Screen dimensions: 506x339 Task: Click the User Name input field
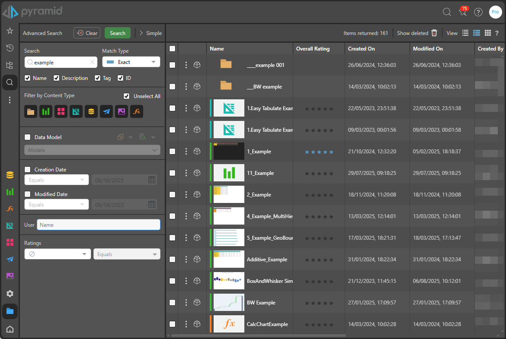[99, 225]
